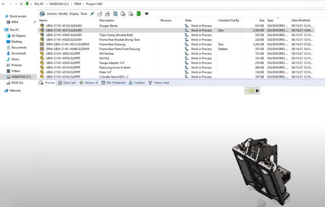The image size is (325, 207).
Task: Sort by the Date Modified column header
Action: click(301, 20)
